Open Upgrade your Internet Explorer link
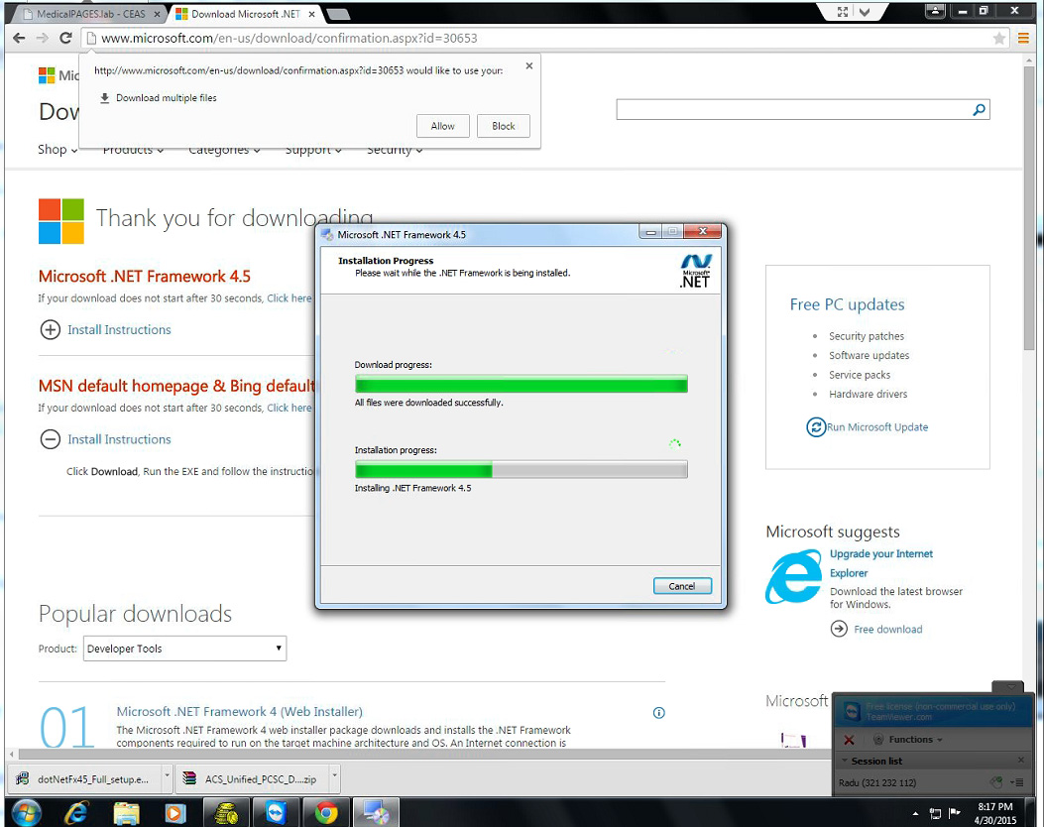The image size is (1044, 827). click(x=880, y=563)
